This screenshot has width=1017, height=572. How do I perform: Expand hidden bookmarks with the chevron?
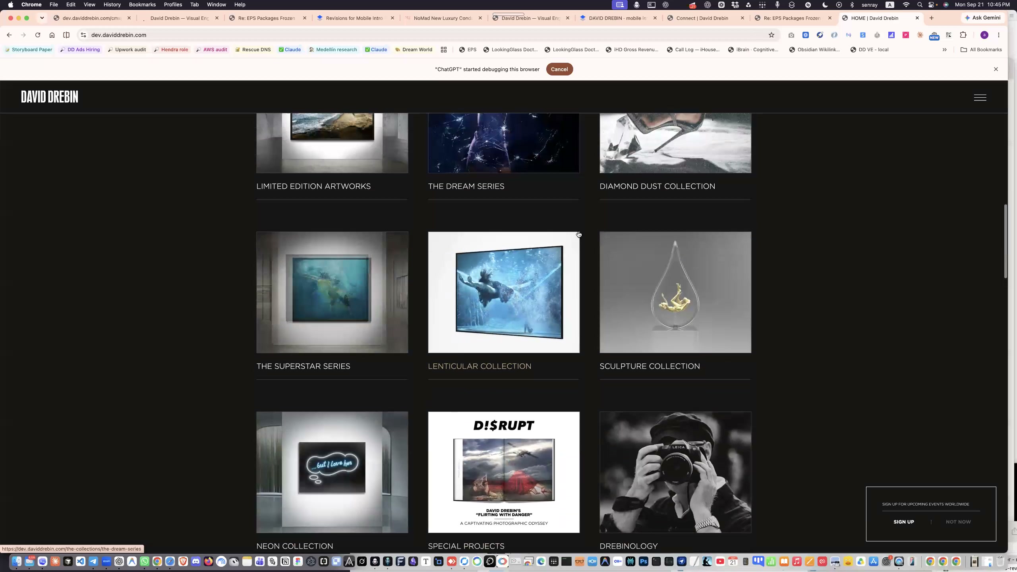tap(945, 50)
